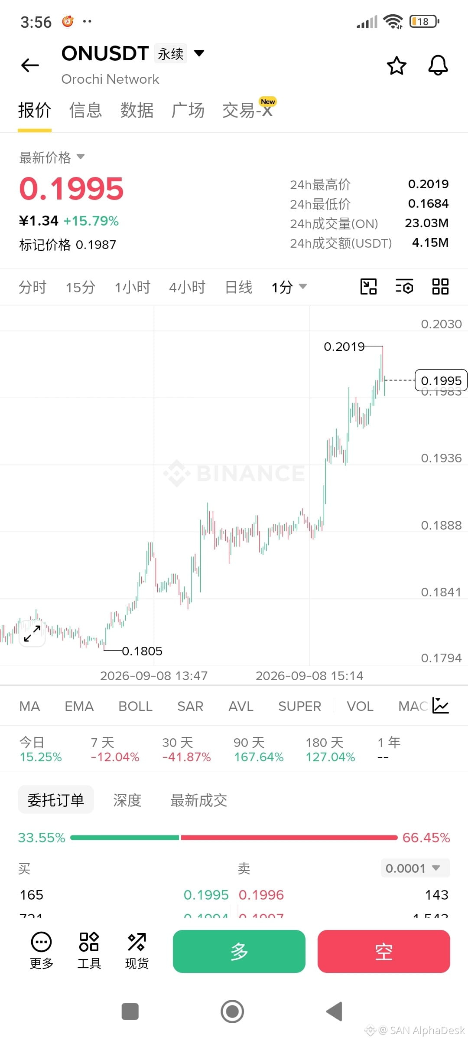Toggle the VOL indicator
The width and height of the screenshot is (468, 1041).
click(360, 706)
